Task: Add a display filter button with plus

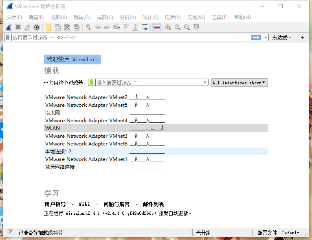Action: (x=303, y=37)
